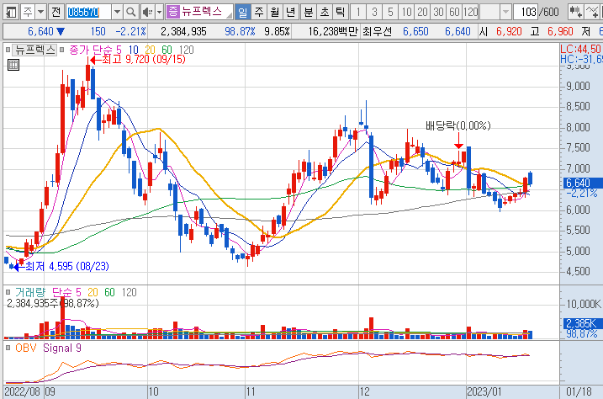Open the empty interval combo box dropdown

coord(505,13)
